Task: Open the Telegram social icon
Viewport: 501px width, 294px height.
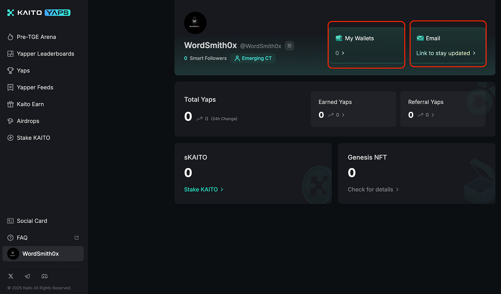Action: [x=28, y=276]
